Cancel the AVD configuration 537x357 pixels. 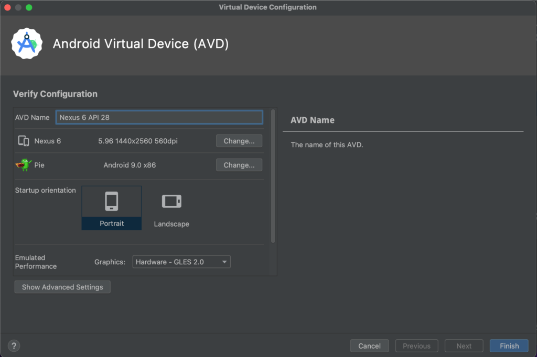[x=369, y=345]
